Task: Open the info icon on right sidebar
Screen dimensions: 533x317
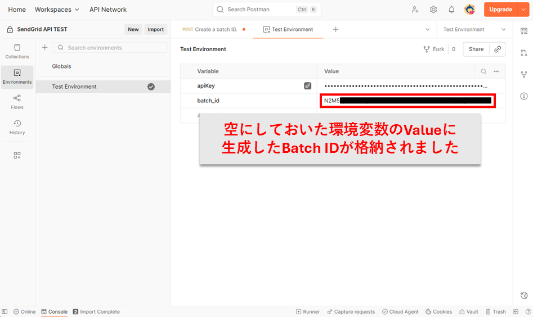Action: coord(524,96)
